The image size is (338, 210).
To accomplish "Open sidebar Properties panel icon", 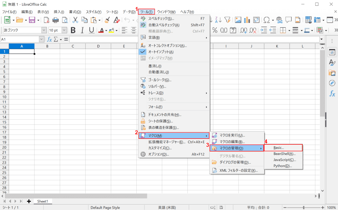I will (x=332, y=52).
